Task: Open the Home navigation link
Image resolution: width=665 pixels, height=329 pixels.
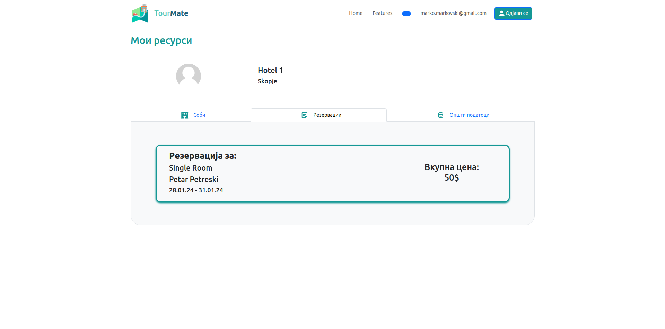Action: (x=356, y=13)
